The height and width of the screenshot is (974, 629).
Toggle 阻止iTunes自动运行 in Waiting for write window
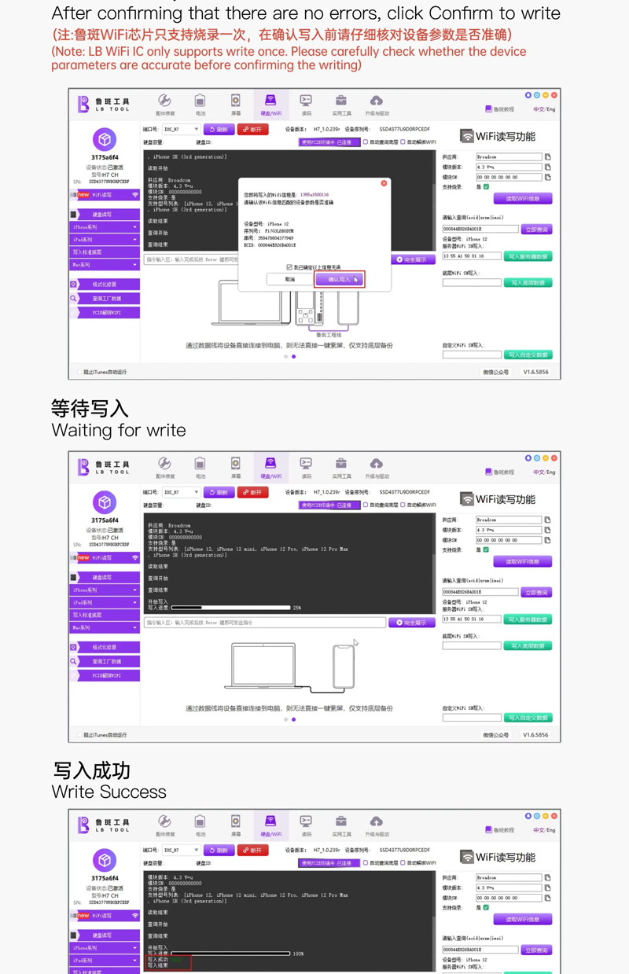point(79,735)
